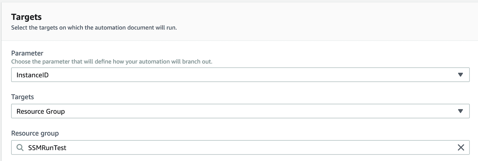Viewport: 478px width, 161px height.
Task: Click the search magnifier icon
Action: [20, 147]
